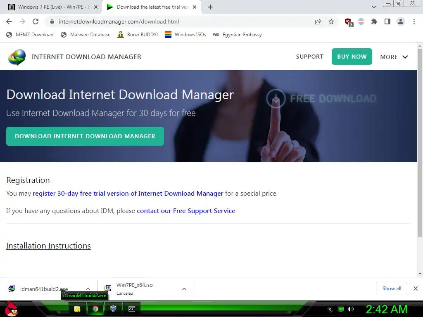Click the Installation Instructions heading
Viewport: 423px width, 317px height.
48,246
